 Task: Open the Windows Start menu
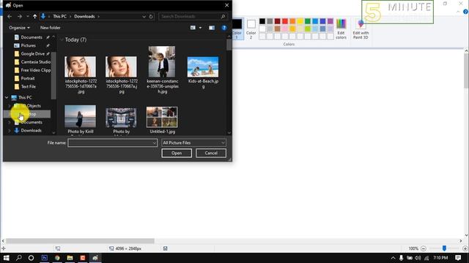(x=6, y=258)
